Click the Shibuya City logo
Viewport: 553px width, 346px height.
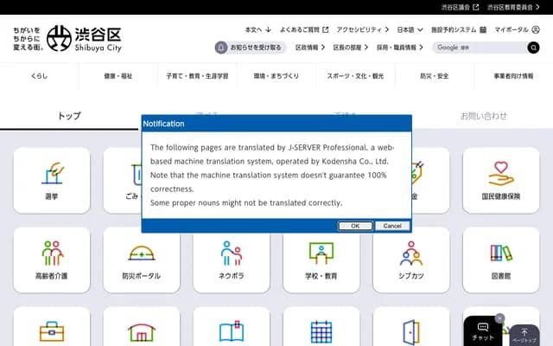pos(84,37)
